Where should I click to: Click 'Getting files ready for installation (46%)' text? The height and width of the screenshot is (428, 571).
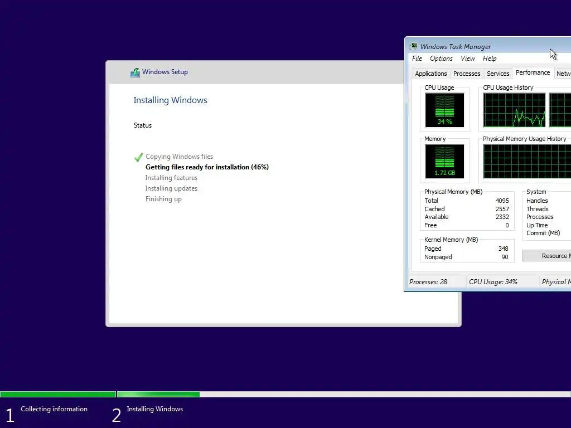point(207,167)
